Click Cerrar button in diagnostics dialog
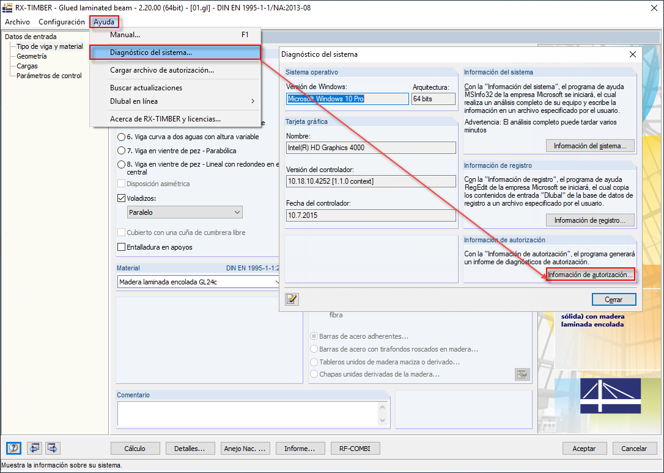This screenshot has width=664, height=473. 614,299
